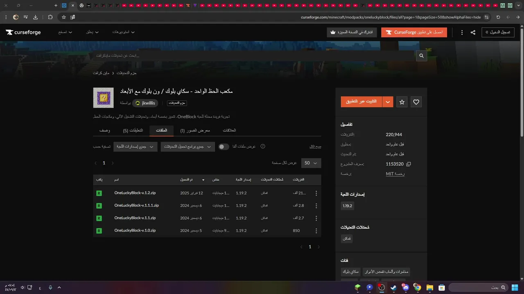Open Steam from the taskbar
This screenshot has height=294, width=524.
pyautogui.click(x=393, y=287)
